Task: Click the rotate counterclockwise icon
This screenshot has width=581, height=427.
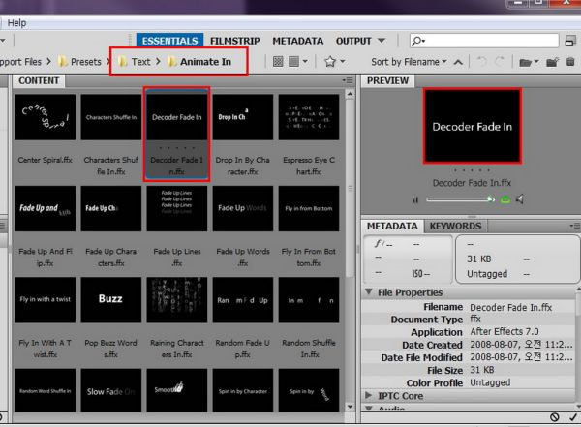Action: coord(481,62)
